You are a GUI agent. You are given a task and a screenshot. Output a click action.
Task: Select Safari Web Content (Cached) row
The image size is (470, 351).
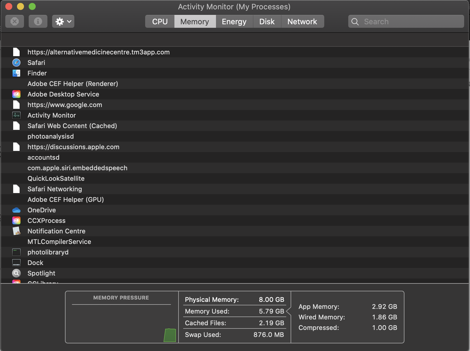coord(235,126)
